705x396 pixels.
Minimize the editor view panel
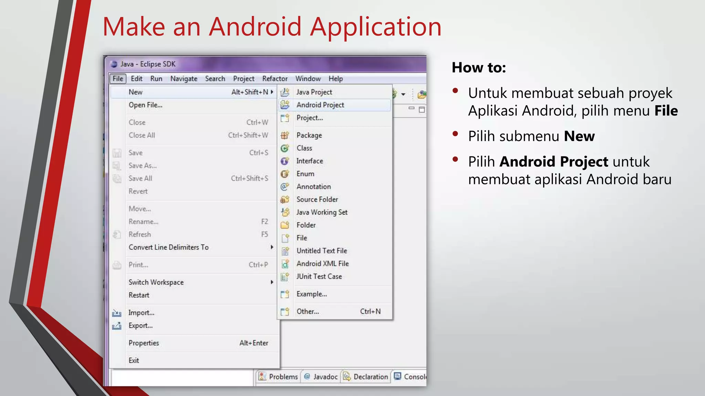[x=411, y=108]
